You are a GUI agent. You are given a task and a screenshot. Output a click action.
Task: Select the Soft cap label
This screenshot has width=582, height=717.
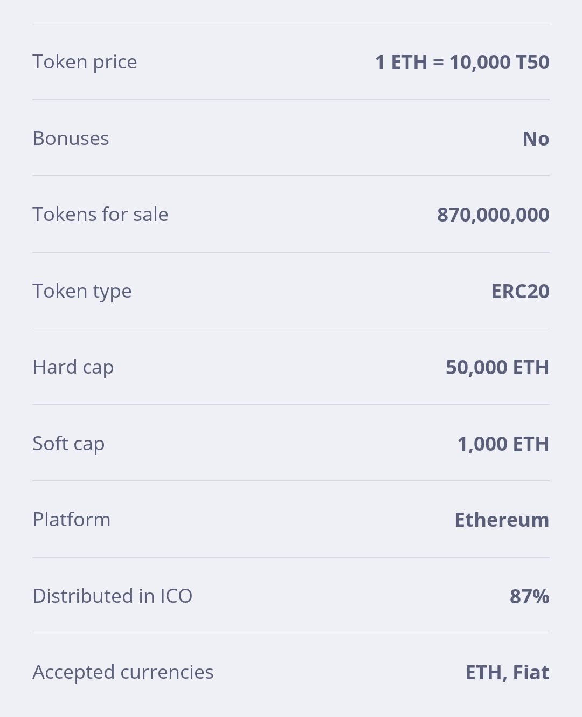68,444
